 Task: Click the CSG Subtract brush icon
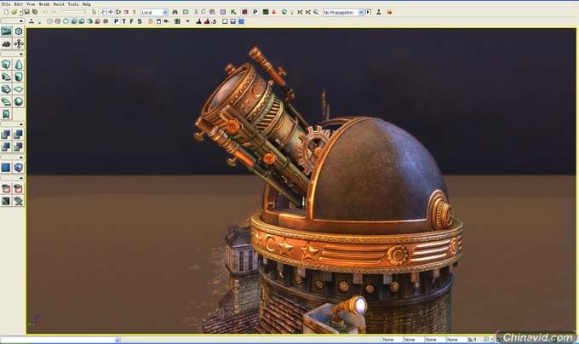(x=18, y=134)
